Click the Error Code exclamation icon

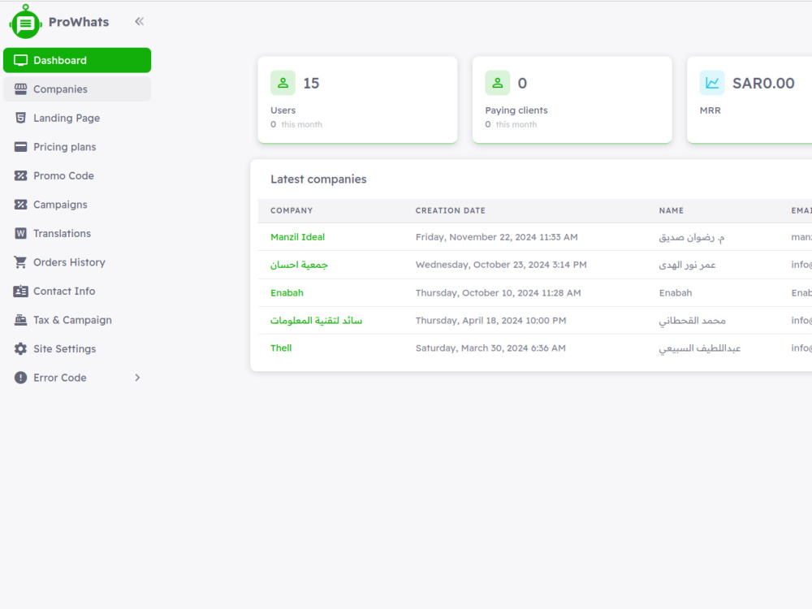click(21, 378)
